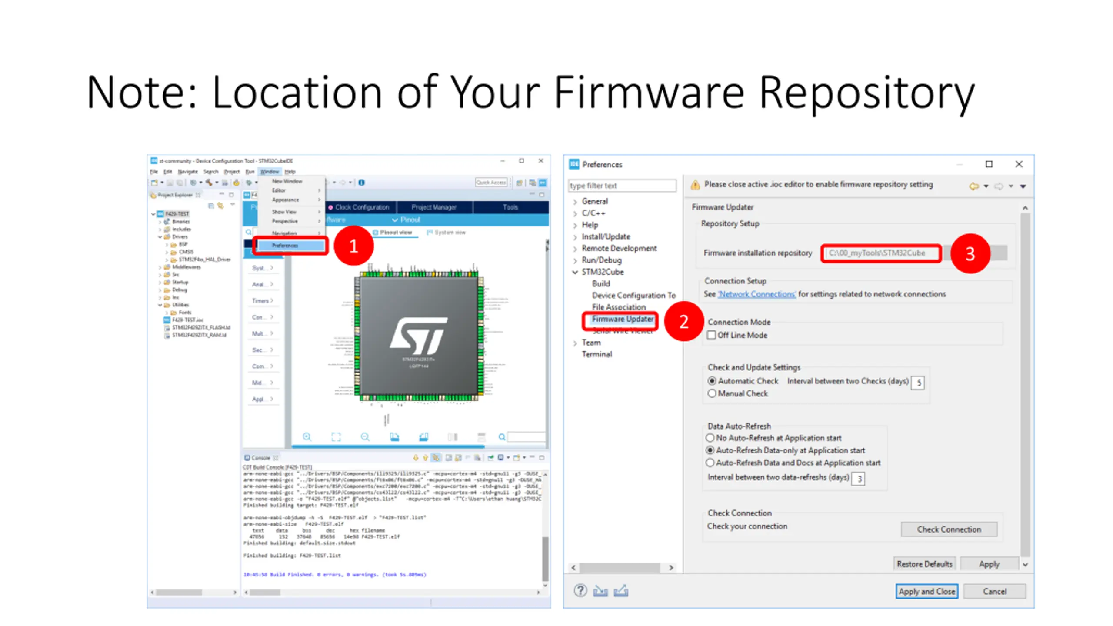
Task: Open the Window menu
Action: 270,172
